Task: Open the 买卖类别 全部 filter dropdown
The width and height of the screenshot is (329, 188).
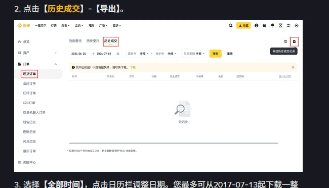Action: pos(194,54)
